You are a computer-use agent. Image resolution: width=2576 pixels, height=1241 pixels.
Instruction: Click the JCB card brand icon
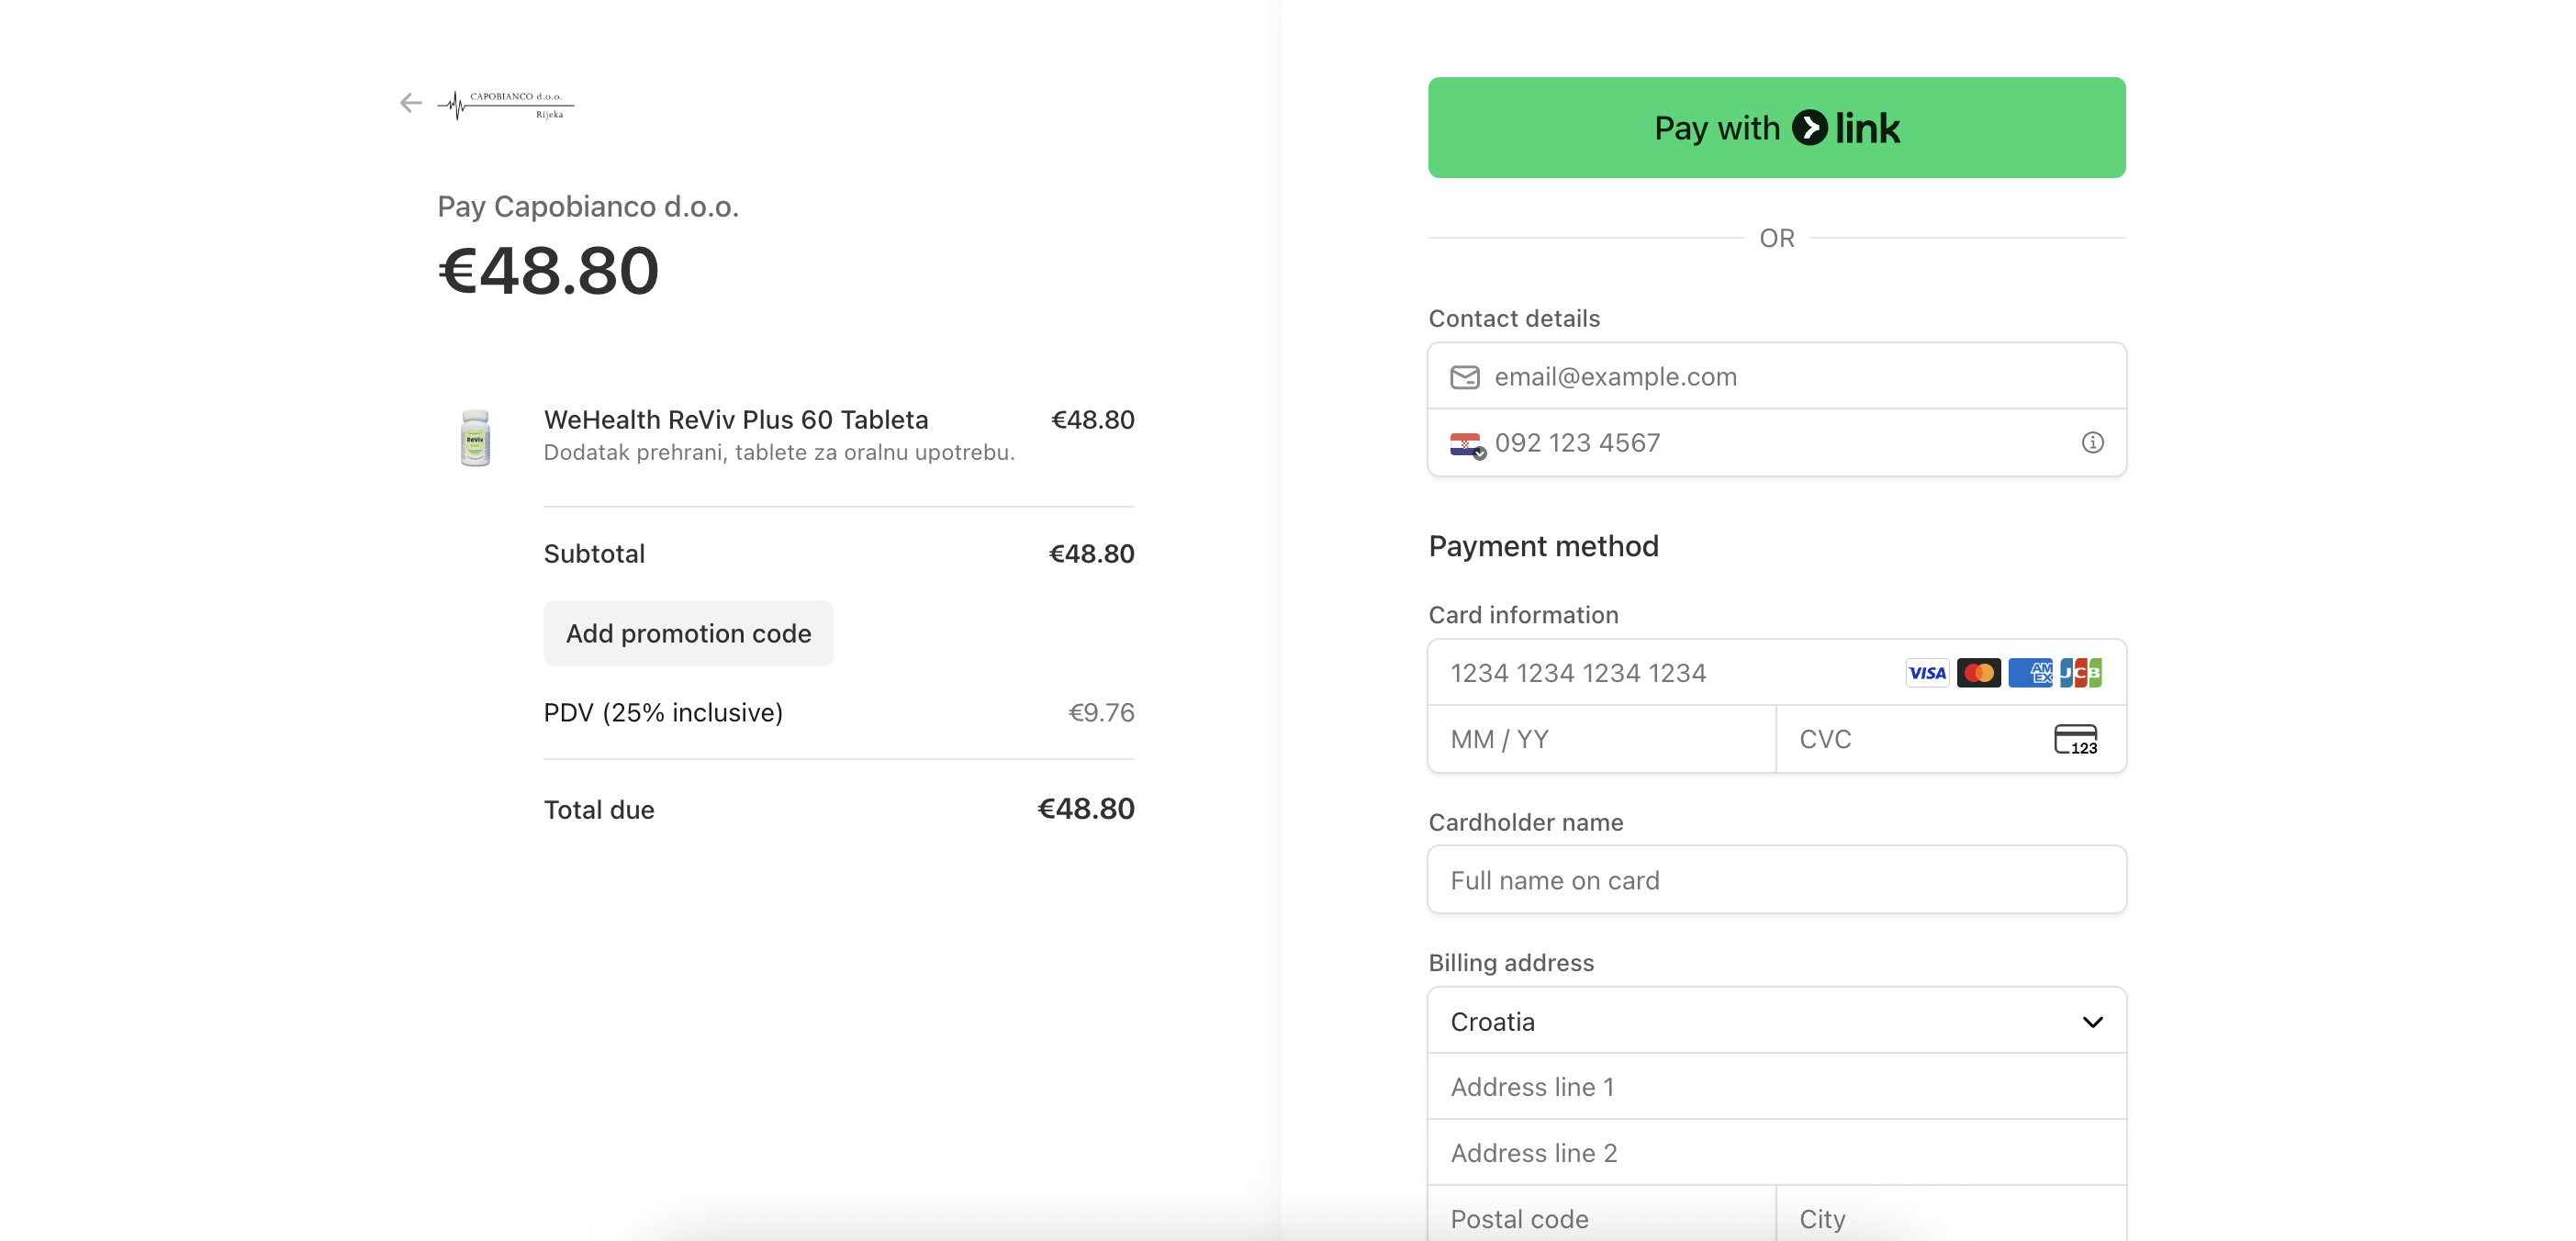[2081, 672]
